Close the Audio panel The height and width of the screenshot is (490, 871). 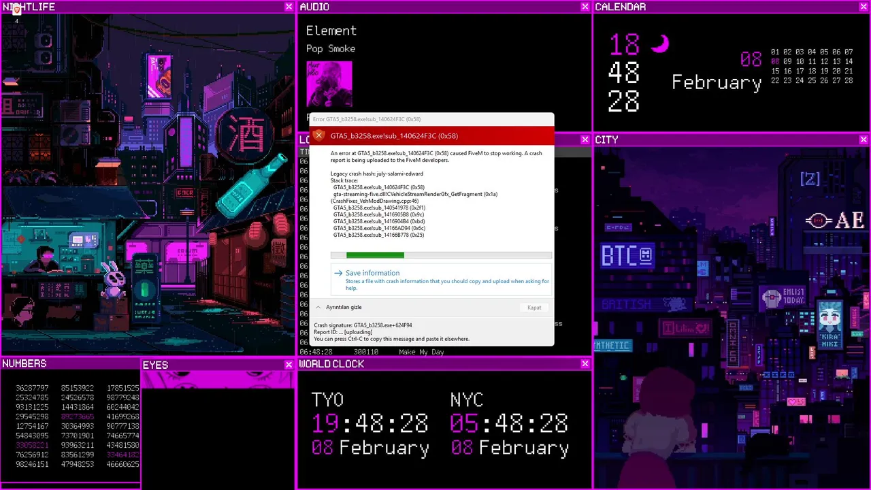click(585, 7)
